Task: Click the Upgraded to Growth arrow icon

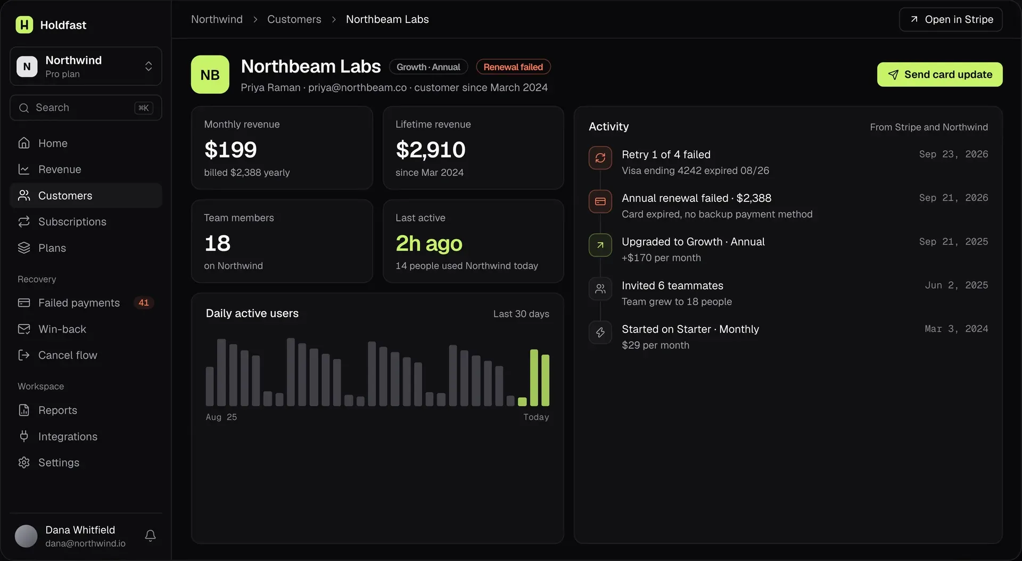Action: [600, 245]
